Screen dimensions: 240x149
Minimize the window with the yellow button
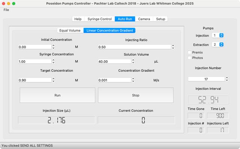[x=9, y=3]
